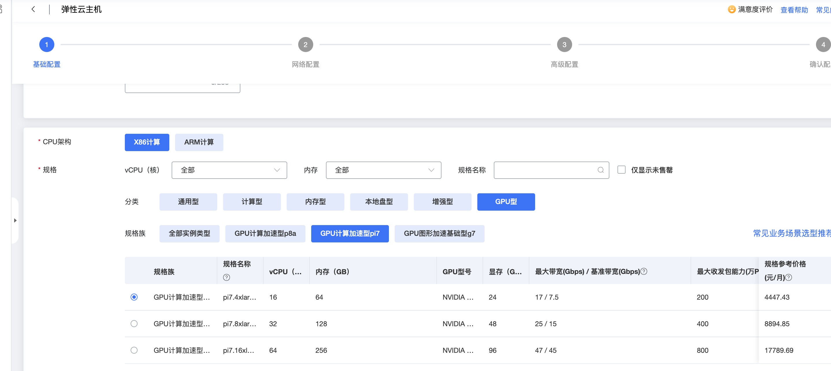Click the spec name pi7.16xl… cell
The height and width of the screenshot is (371, 831).
(x=238, y=350)
